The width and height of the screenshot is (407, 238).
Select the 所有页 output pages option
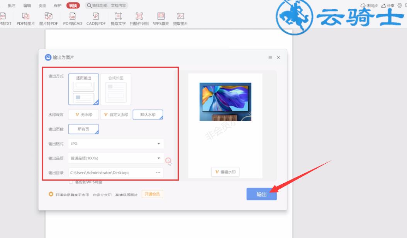coord(83,129)
